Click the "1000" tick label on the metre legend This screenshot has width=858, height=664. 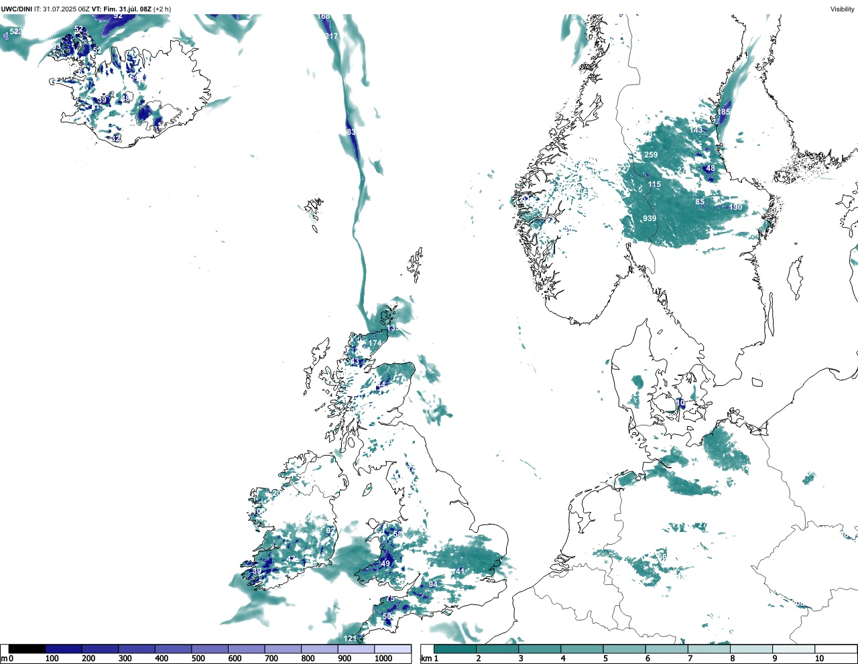(x=383, y=659)
